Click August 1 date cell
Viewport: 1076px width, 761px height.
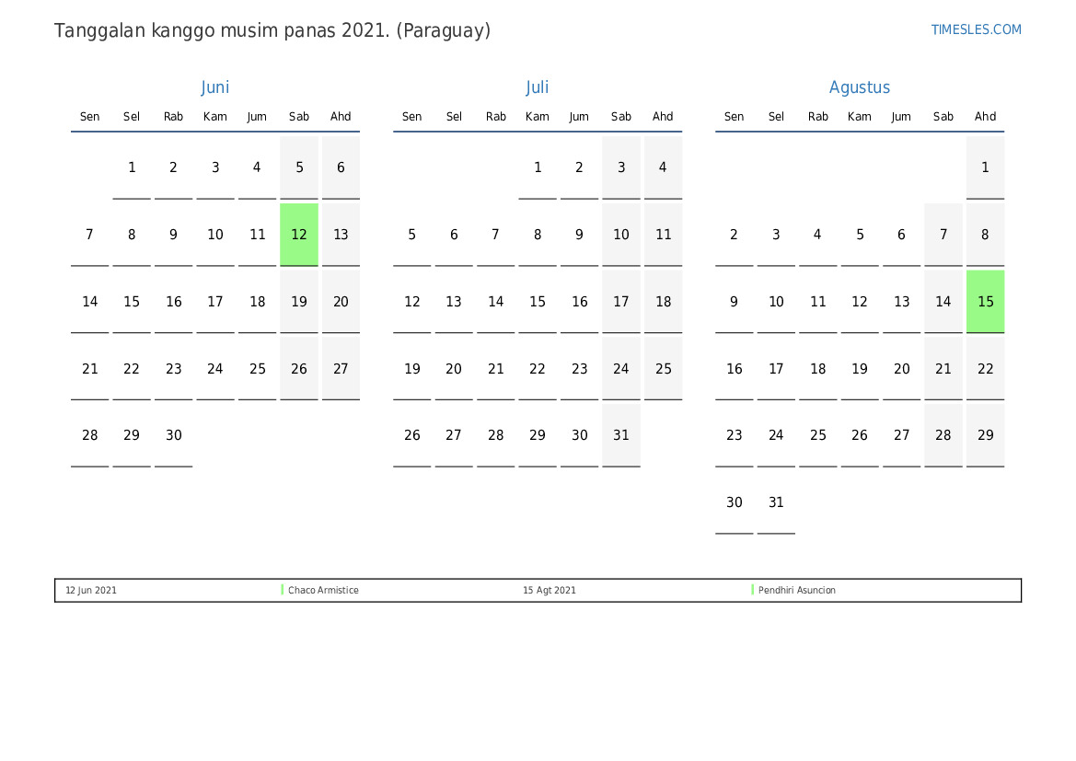pos(985,167)
